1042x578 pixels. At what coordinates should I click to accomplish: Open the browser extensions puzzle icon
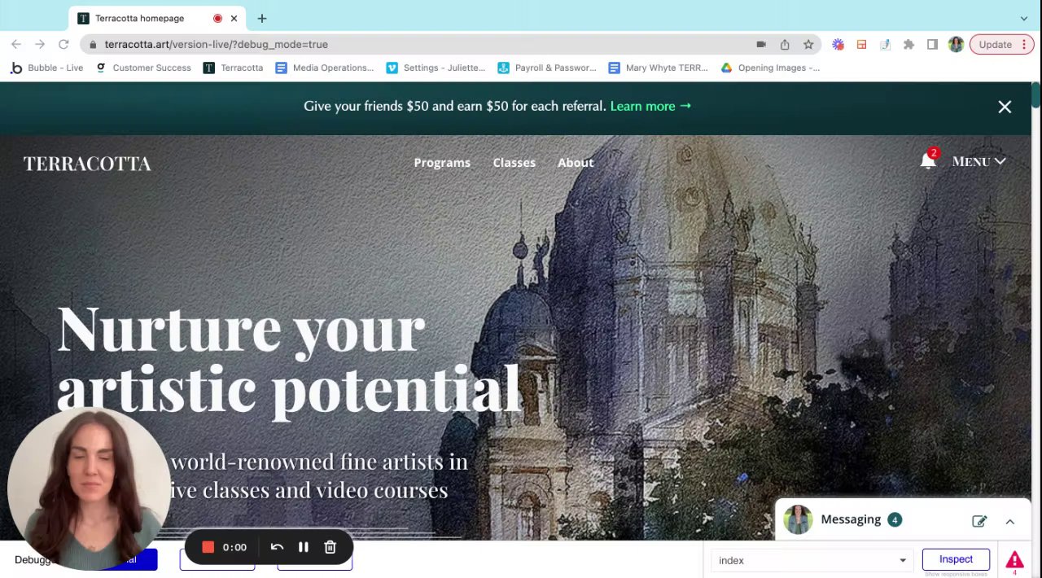908,45
